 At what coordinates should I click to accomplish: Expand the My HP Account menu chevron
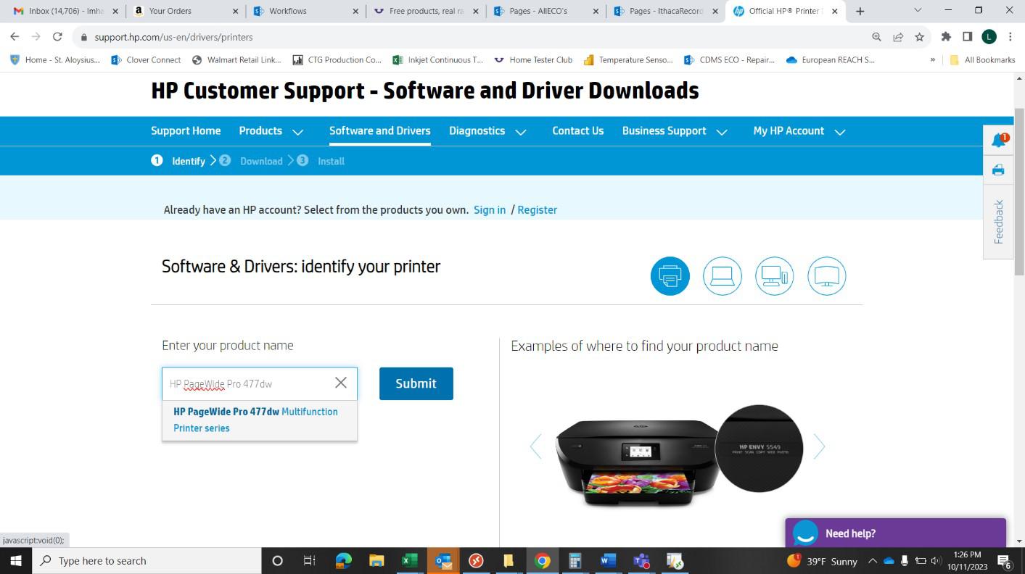(x=840, y=132)
